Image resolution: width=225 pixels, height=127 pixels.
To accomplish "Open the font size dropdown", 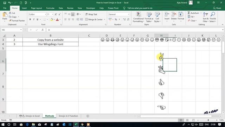I will click(53, 14).
